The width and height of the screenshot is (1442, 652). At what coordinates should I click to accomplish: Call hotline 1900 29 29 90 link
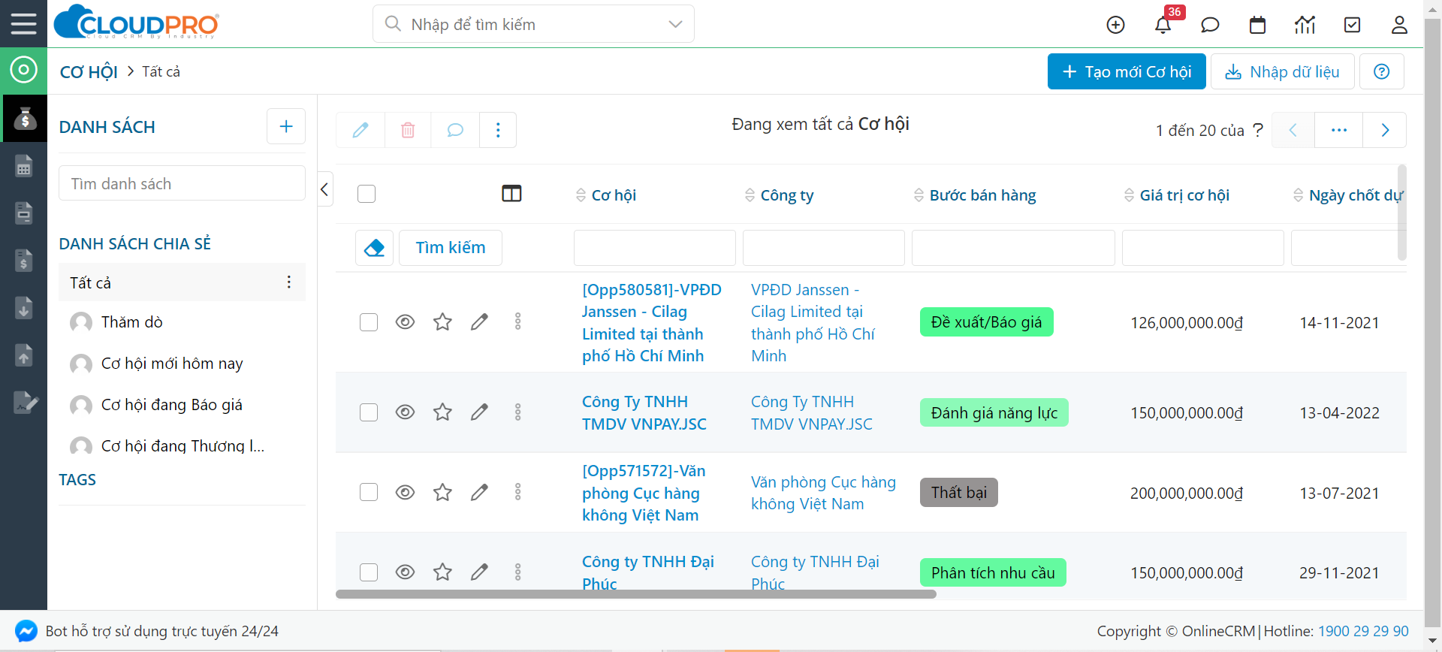(1363, 631)
